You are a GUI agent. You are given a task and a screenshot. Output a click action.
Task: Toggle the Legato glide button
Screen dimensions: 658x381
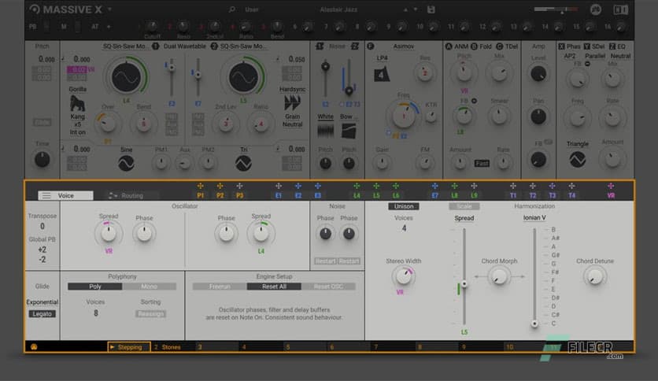(42, 314)
